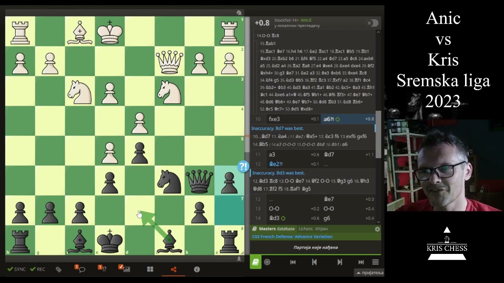Viewport: 504px width, 283px height.
Task: Select variation move 15.Rab1
Action: (x=268, y=44)
